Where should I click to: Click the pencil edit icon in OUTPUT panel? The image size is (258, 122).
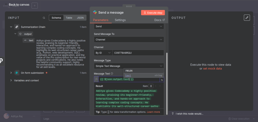pyautogui.click(x=247, y=18)
